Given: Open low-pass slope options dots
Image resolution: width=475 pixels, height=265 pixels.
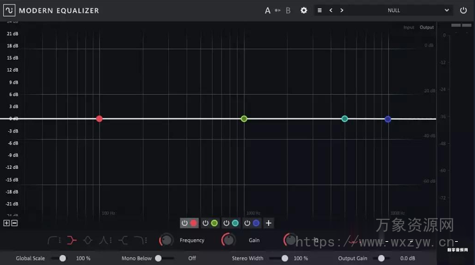Looking at the screenshot, I should (146, 240).
